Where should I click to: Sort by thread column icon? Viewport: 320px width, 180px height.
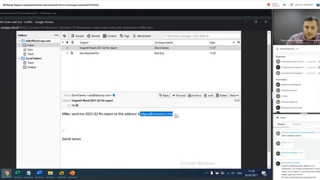point(62,42)
